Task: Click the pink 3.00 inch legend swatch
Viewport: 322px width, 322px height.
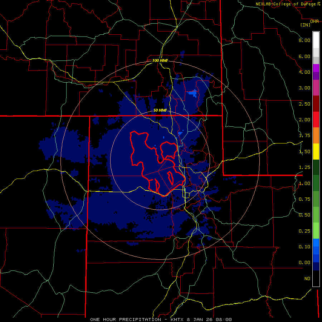Action: tap(316, 88)
